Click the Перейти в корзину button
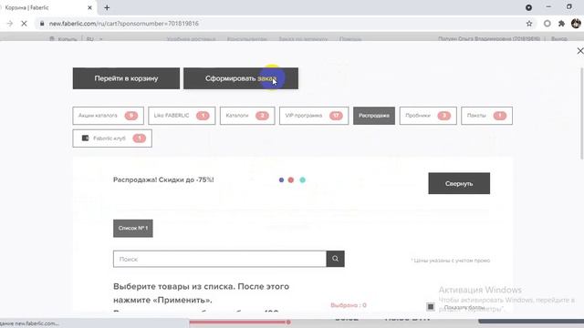The image size is (584, 328). pyautogui.click(x=126, y=78)
